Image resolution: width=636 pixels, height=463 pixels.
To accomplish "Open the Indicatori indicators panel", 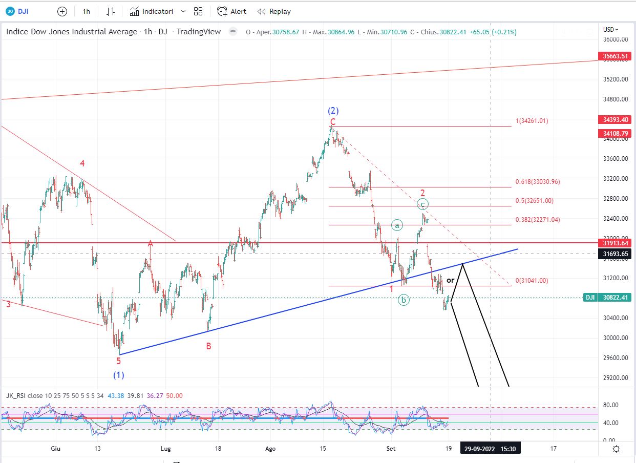I will 152,11.
